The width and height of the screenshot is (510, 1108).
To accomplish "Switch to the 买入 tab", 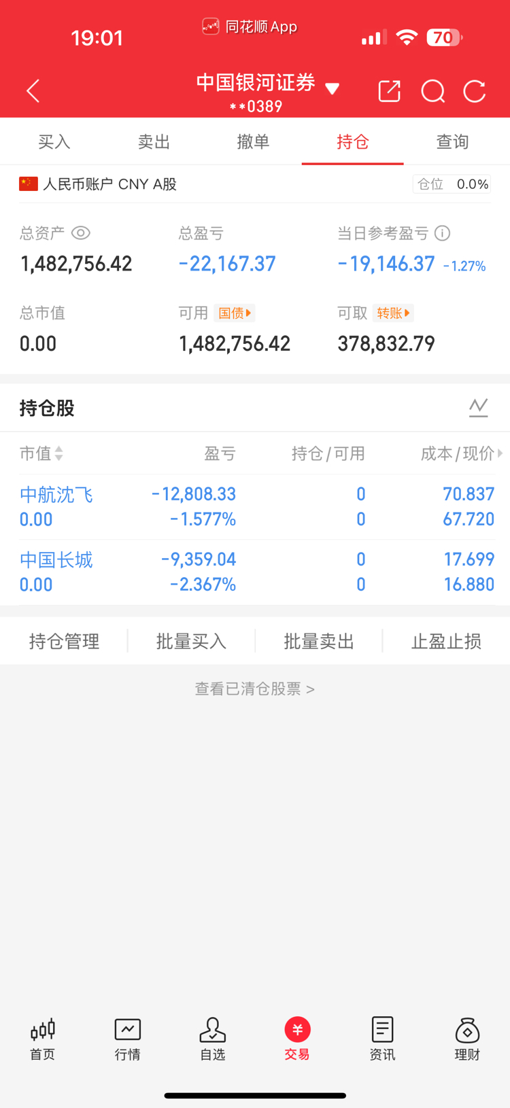I will 54,141.
